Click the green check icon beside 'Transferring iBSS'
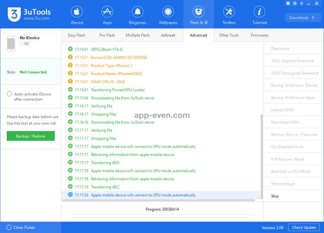Screen dimensions: 324x233 tap(70, 162)
